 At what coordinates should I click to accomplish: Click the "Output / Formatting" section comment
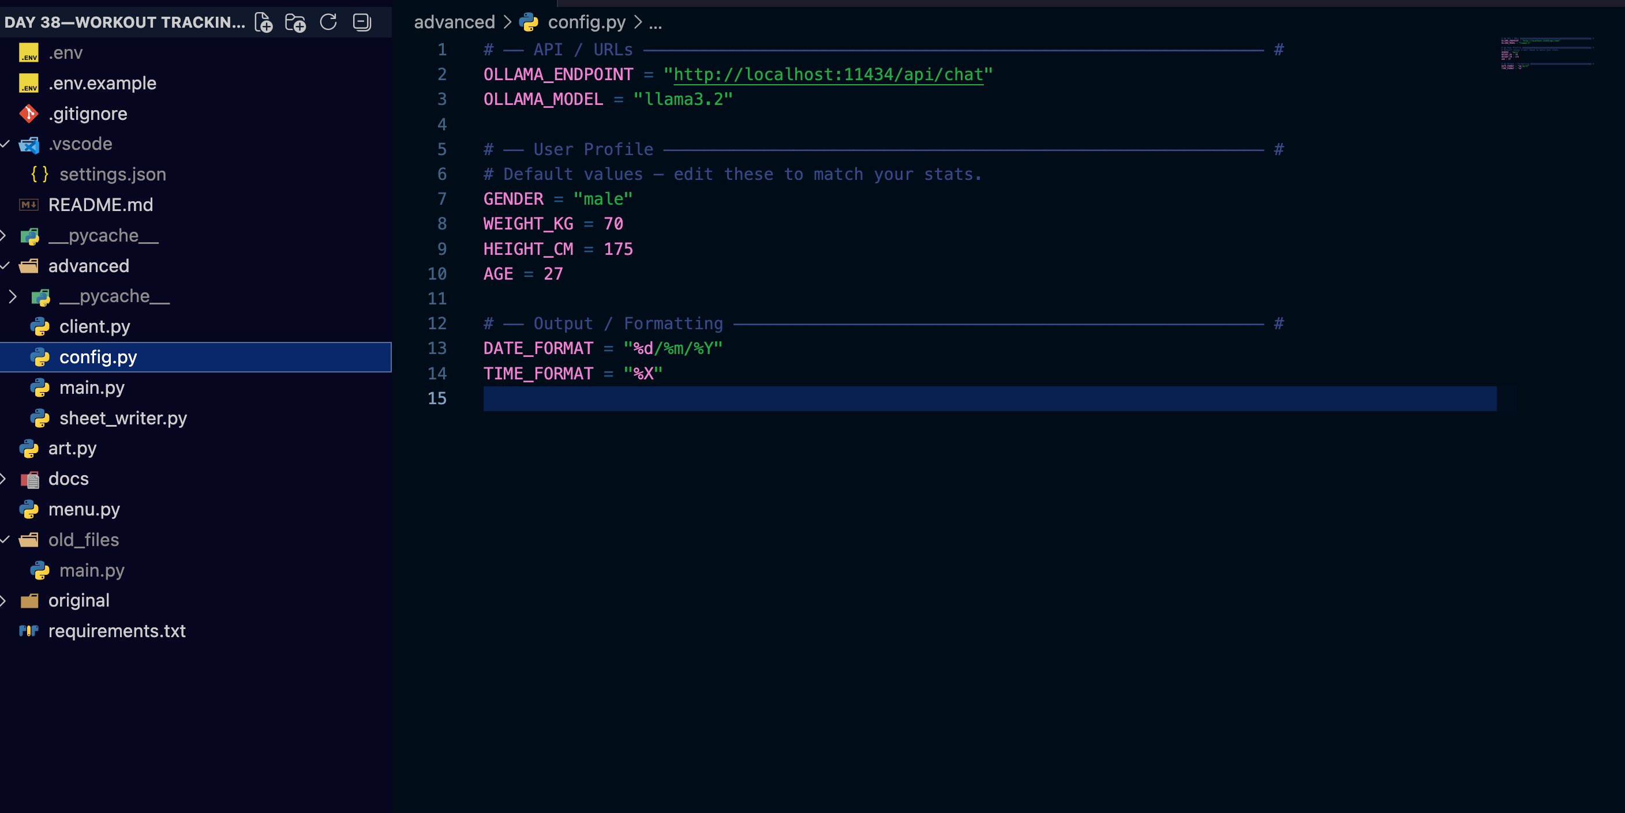point(628,324)
